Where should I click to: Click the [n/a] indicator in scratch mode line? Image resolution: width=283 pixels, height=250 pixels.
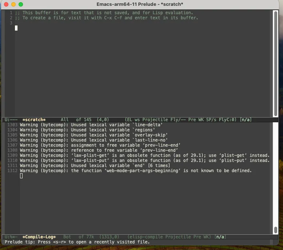245,120
